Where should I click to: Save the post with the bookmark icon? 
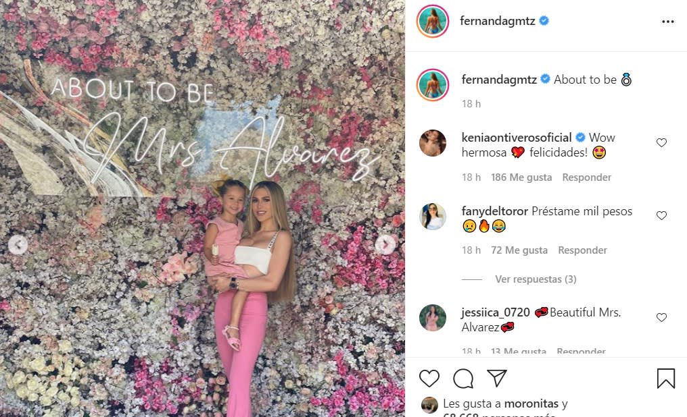tap(665, 378)
